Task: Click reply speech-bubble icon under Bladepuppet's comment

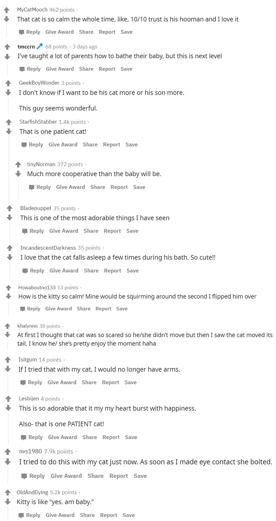Action: tap(25, 231)
